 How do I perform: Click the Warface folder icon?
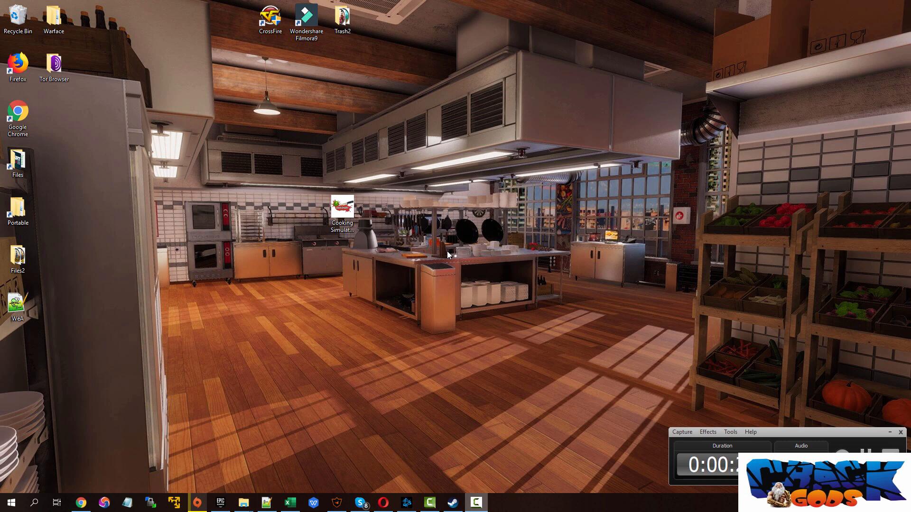coord(54,16)
